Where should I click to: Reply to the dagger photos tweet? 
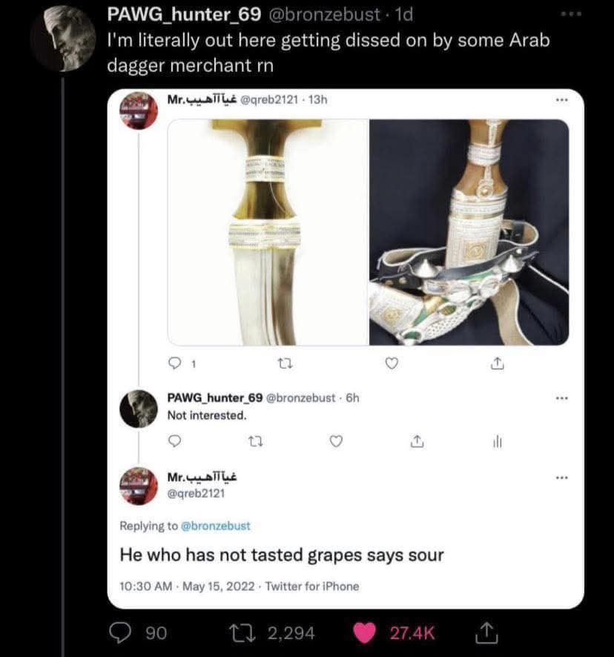pyautogui.click(x=176, y=363)
